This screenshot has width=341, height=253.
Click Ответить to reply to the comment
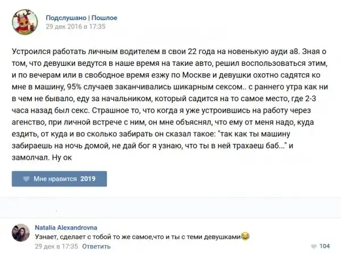point(82,246)
